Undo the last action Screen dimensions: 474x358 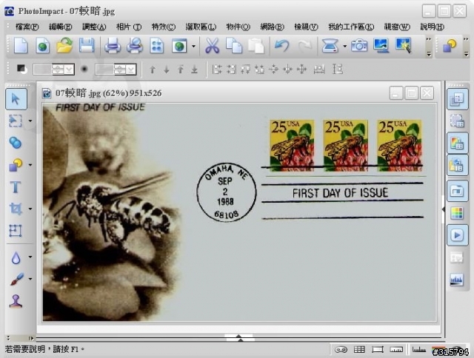[281, 46]
